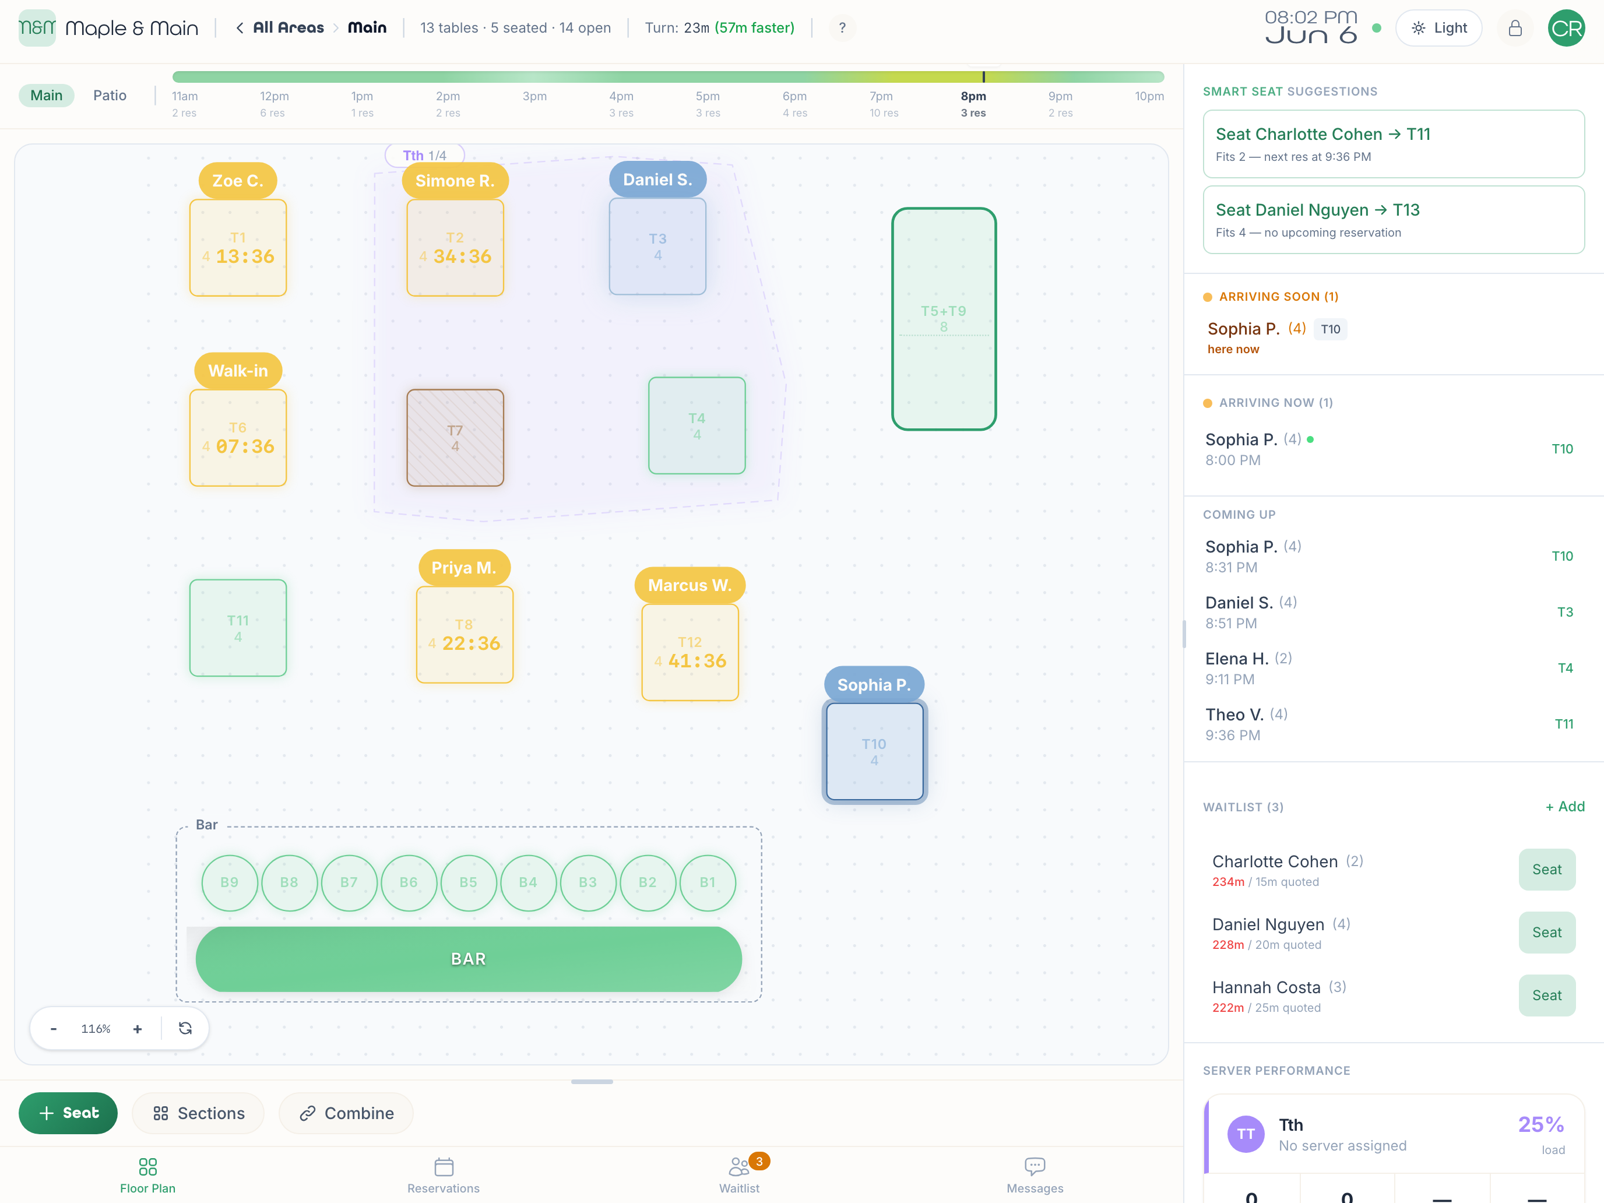Open the Waitlist tab
Screen dimensions: 1604x1203
740,1176
